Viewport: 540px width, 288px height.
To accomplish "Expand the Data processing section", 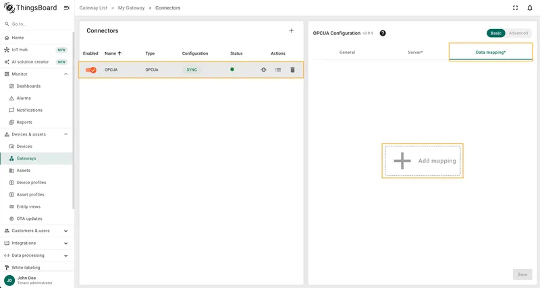I will click(x=65, y=256).
